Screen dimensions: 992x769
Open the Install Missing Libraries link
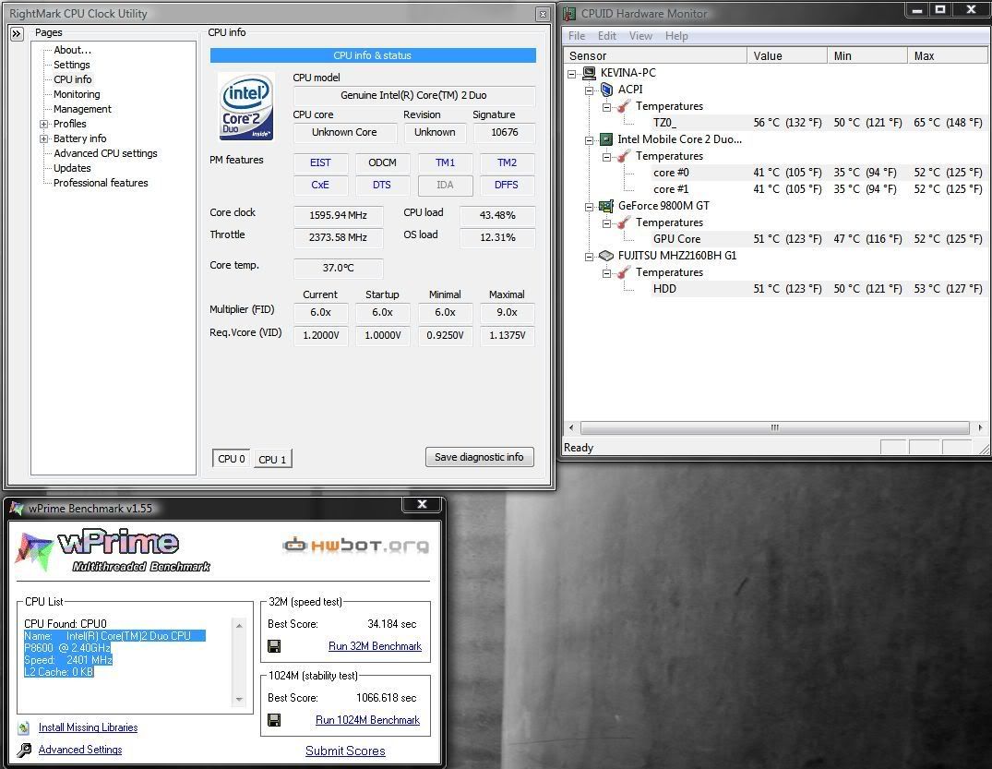[88, 727]
